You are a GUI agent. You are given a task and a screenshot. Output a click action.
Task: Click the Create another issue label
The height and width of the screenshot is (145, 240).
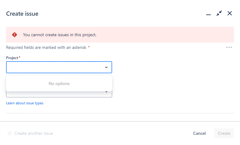click(x=34, y=134)
